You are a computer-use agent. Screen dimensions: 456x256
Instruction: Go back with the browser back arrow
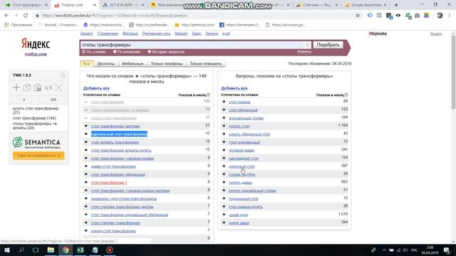pos(6,16)
